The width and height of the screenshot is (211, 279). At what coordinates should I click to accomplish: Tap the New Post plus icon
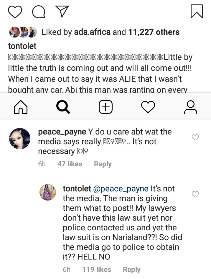point(105,107)
